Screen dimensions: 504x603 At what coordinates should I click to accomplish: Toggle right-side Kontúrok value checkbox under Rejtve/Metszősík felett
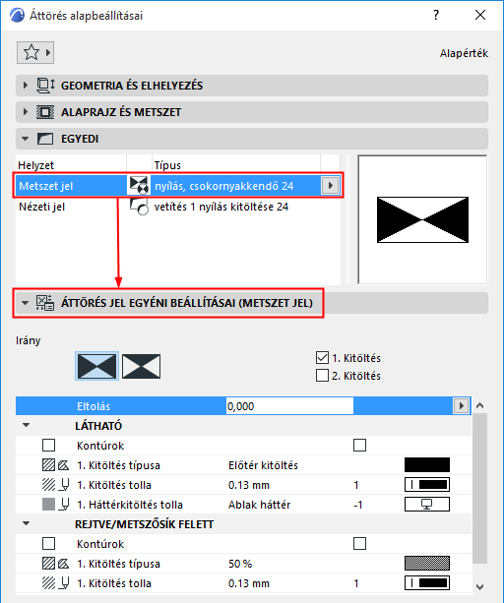359,544
